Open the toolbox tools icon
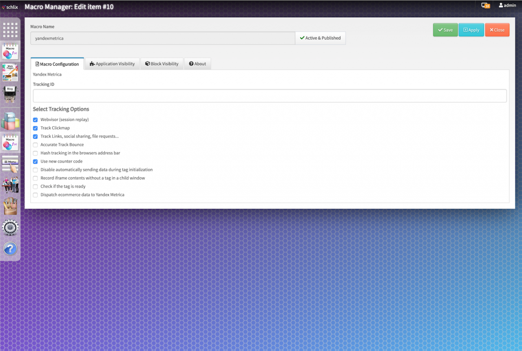 [x=10, y=206]
